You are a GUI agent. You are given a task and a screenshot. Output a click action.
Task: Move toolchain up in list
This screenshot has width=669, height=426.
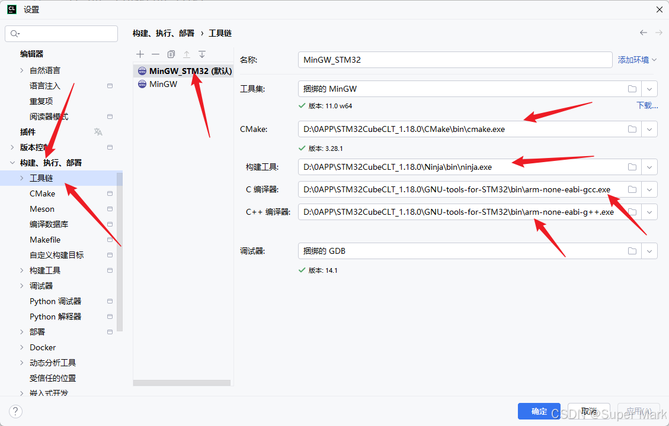click(187, 54)
